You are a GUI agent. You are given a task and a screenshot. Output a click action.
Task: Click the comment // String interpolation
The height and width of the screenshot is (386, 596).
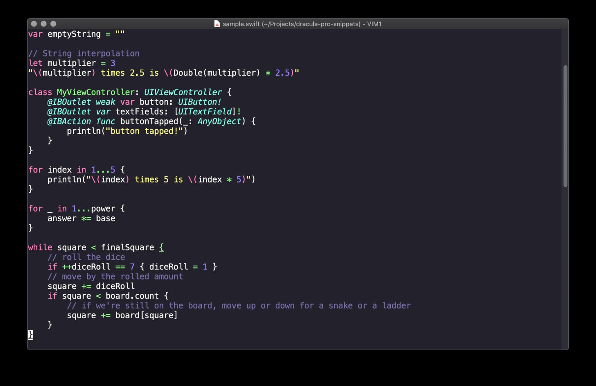coord(84,53)
